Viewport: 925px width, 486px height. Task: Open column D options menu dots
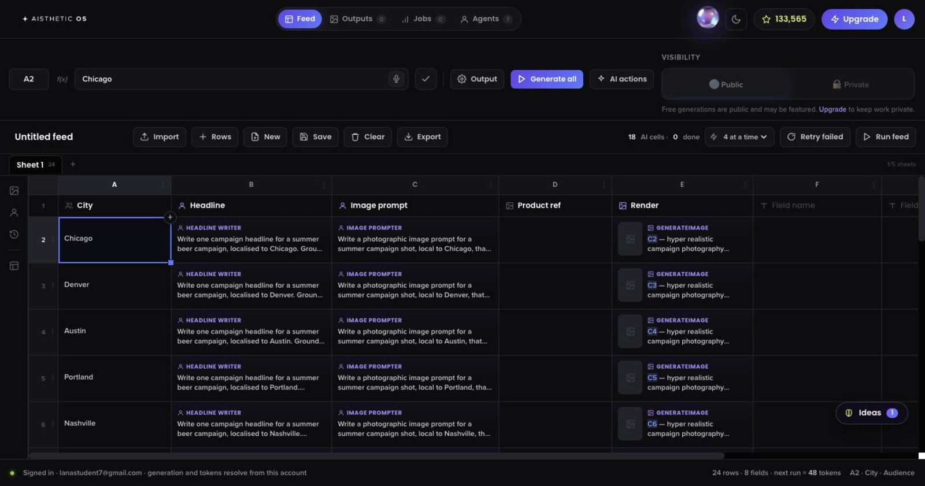(604, 185)
